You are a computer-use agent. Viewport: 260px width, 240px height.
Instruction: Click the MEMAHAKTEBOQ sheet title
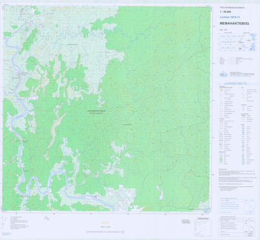(x=234, y=23)
